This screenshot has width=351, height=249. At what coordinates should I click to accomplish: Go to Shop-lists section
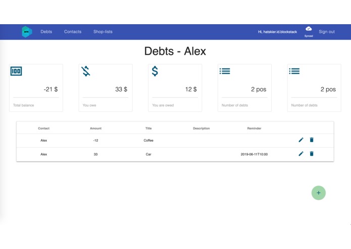pyautogui.click(x=103, y=32)
